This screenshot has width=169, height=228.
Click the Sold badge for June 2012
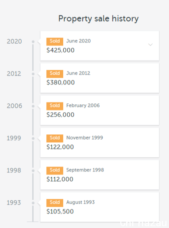pyautogui.click(x=55, y=74)
